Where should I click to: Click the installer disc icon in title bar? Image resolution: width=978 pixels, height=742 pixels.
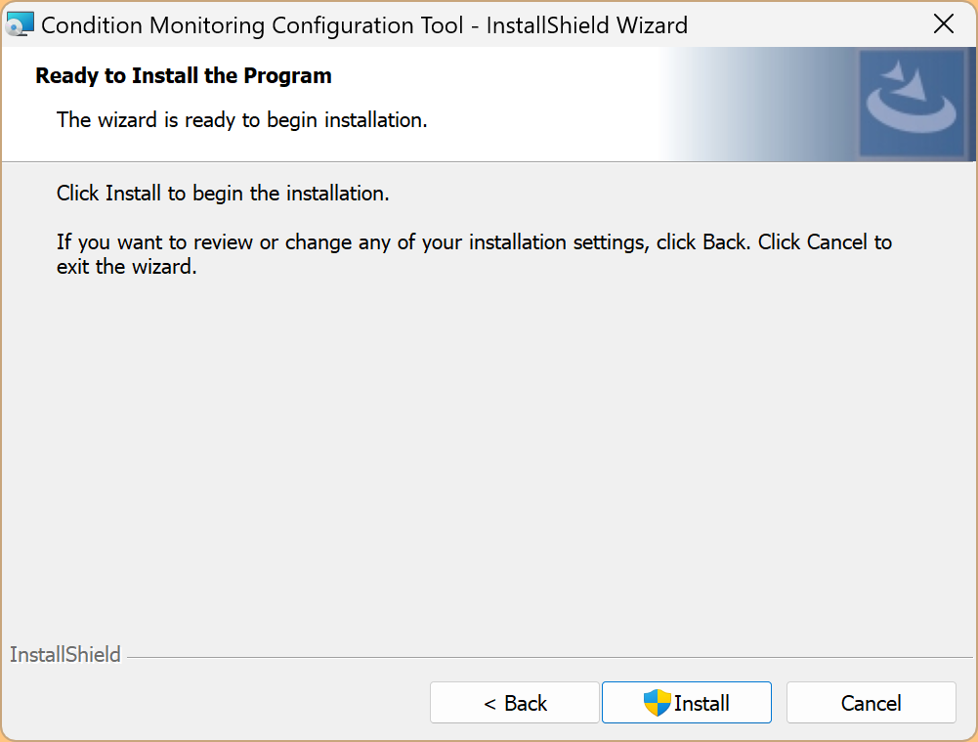click(x=20, y=24)
